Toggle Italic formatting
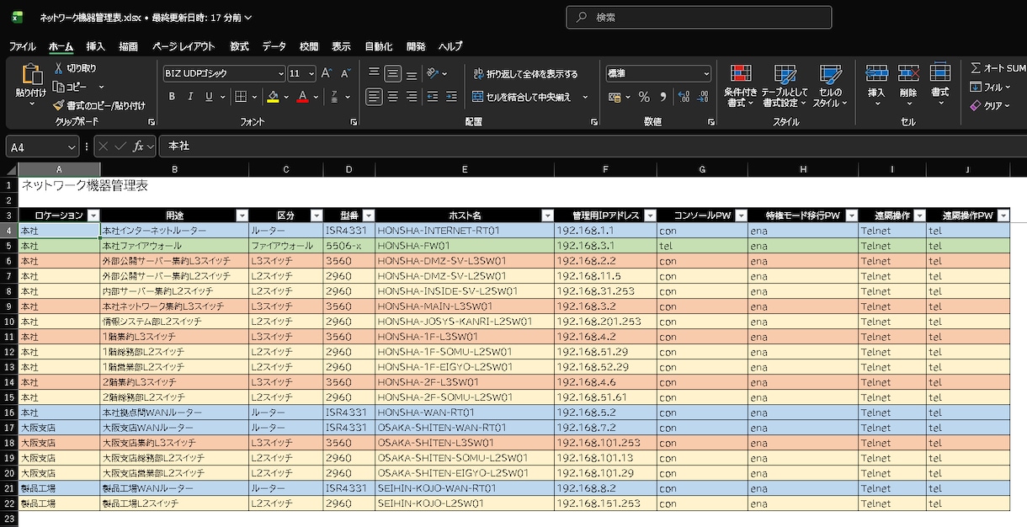Screen dimensions: 1027x527 pyautogui.click(x=191, y=97)
